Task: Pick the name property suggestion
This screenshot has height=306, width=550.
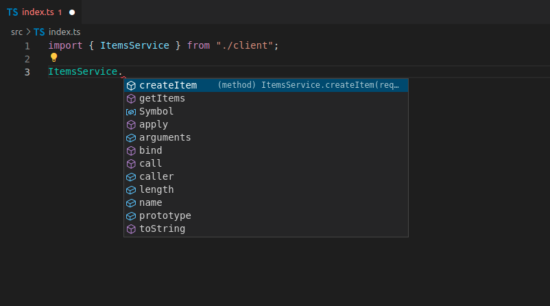Action: 151,203
